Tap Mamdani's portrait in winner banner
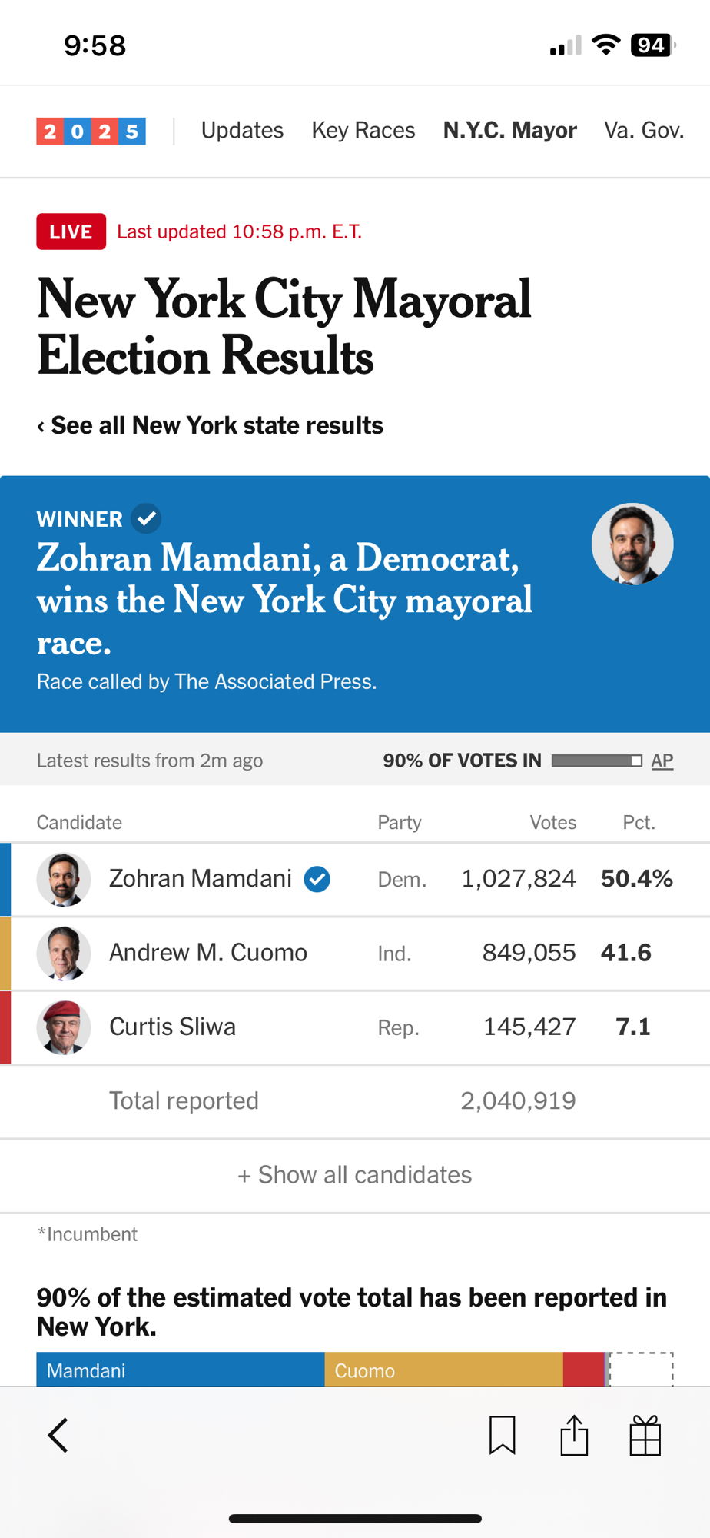The width and height of the screenshot is (710, 1538). pos(632,544)
